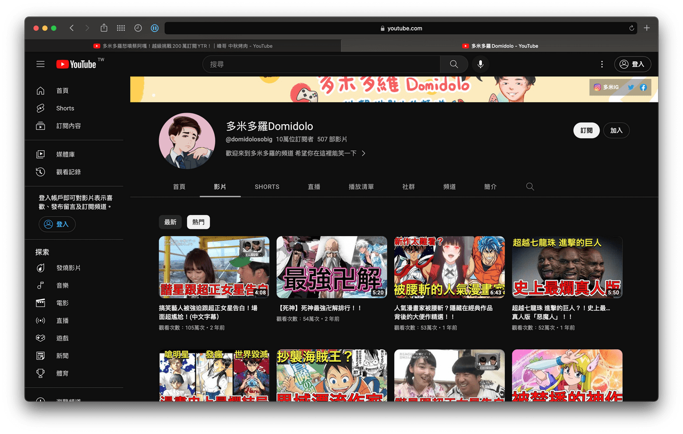The image size is (683, 434).
Task: Click the 最強卍解 thumbnail
Action: pos(332,267)
